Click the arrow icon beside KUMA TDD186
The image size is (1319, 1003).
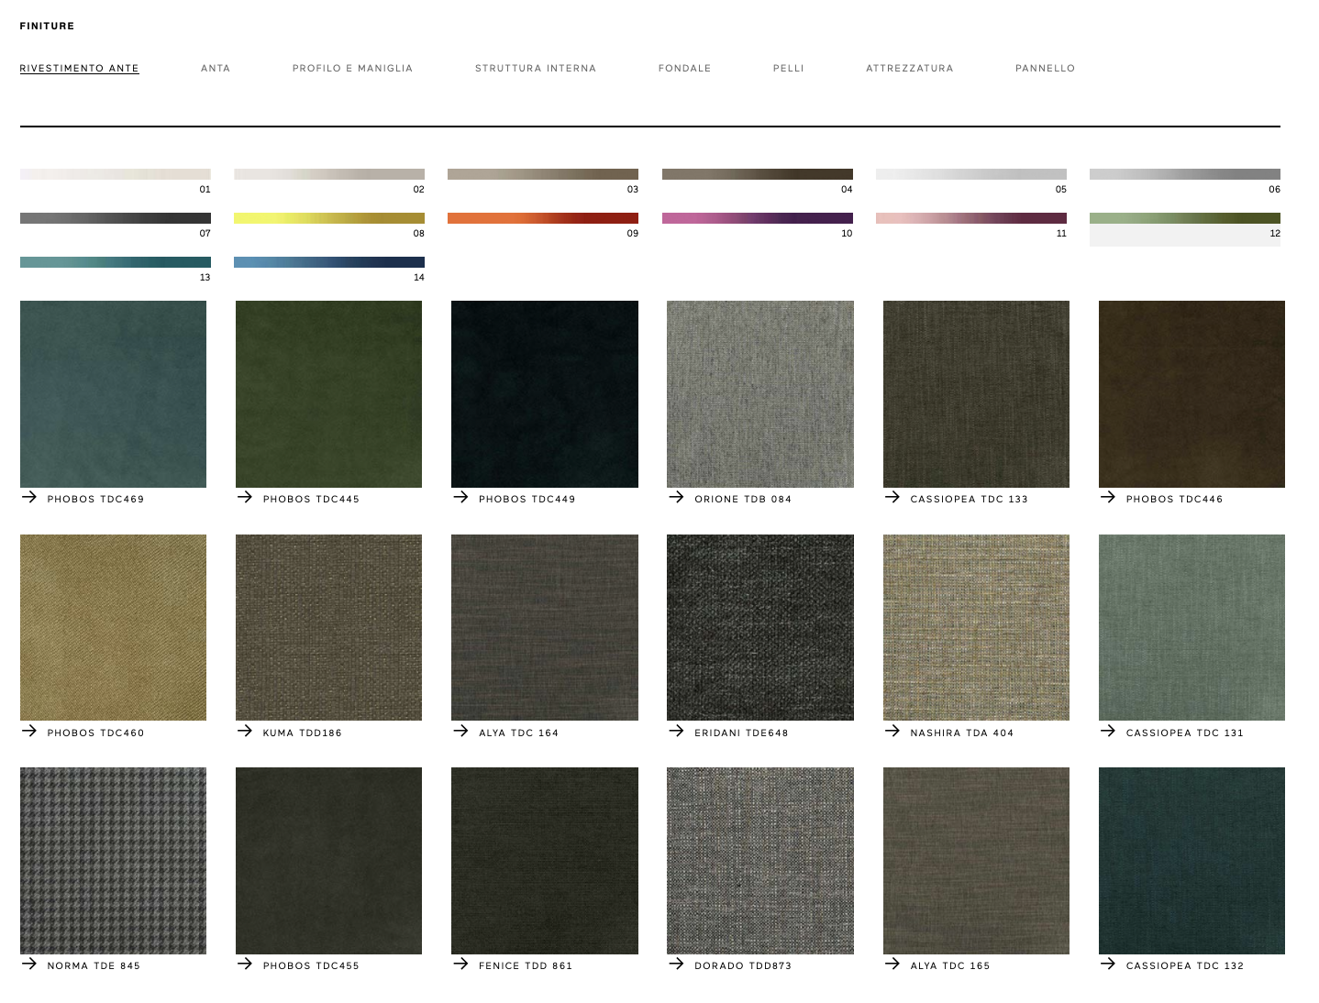245,731
